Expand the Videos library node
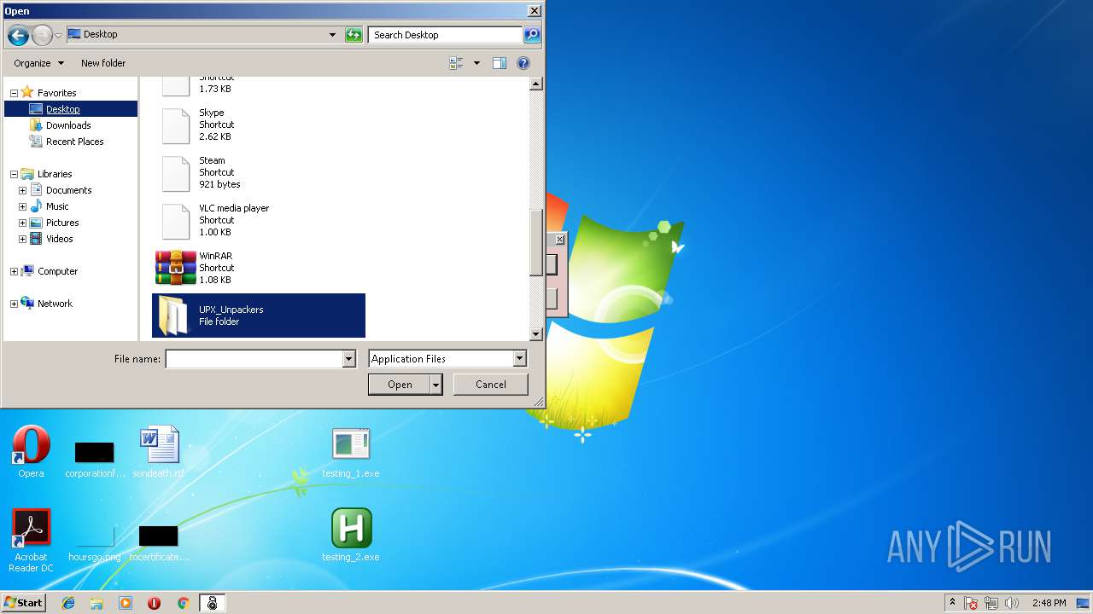 (22, 239)
